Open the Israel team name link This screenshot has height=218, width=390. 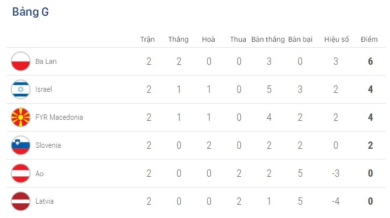pyautogui.click(x=44, y=89)
